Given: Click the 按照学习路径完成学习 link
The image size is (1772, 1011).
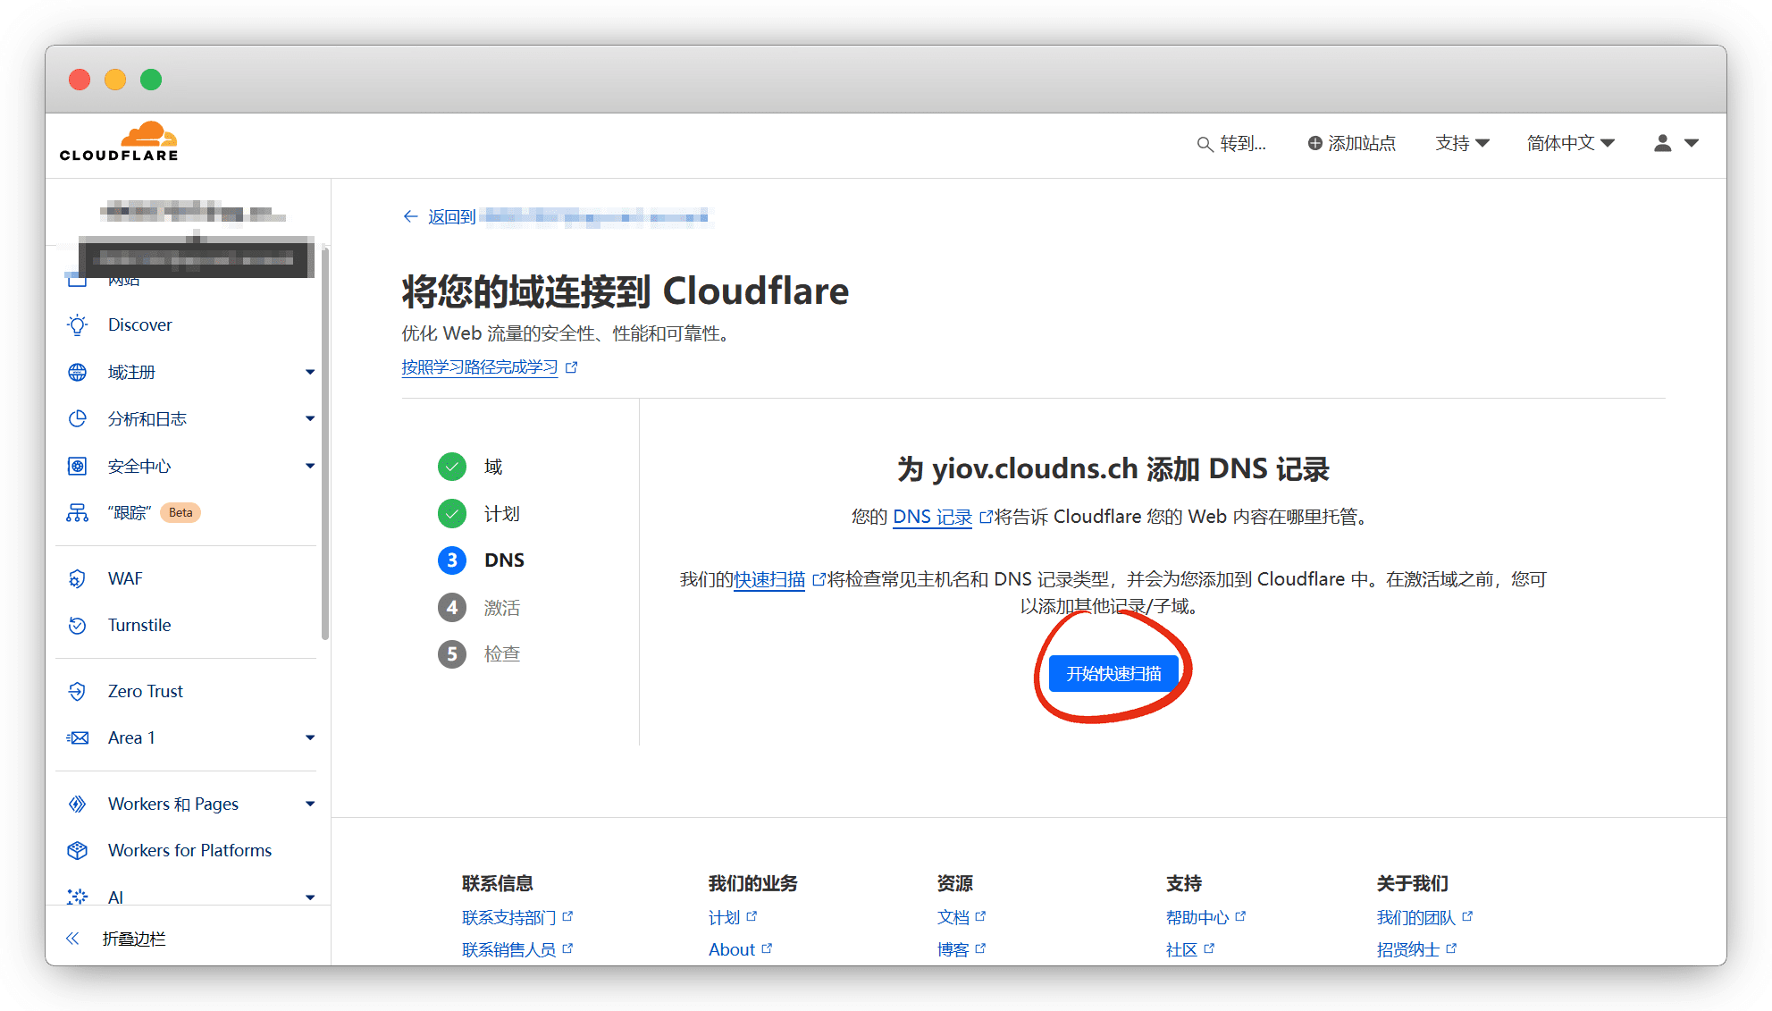Looking at the screenshot, I should click(479, 367).
